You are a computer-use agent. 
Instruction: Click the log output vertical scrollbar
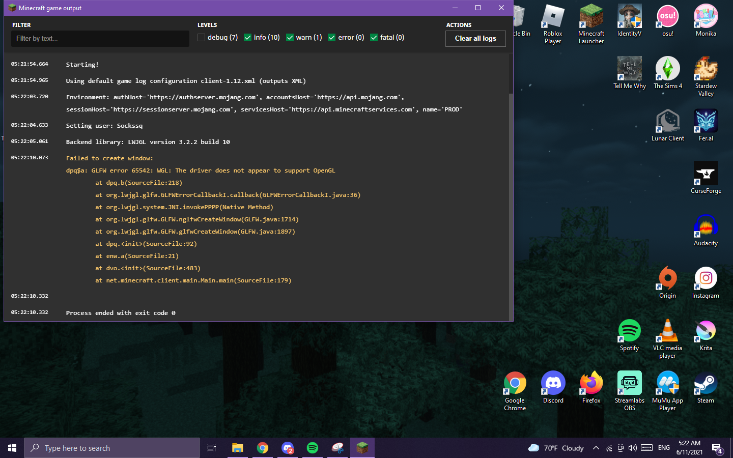click(511, 204)
